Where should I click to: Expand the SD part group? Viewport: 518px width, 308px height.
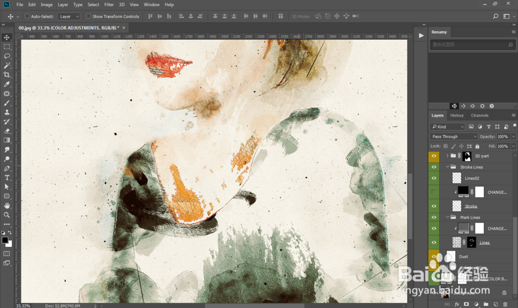click(448, 156)
